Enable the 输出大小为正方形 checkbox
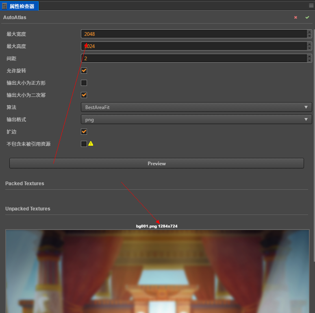Screen dimensions: 315x313 point(84,83)
